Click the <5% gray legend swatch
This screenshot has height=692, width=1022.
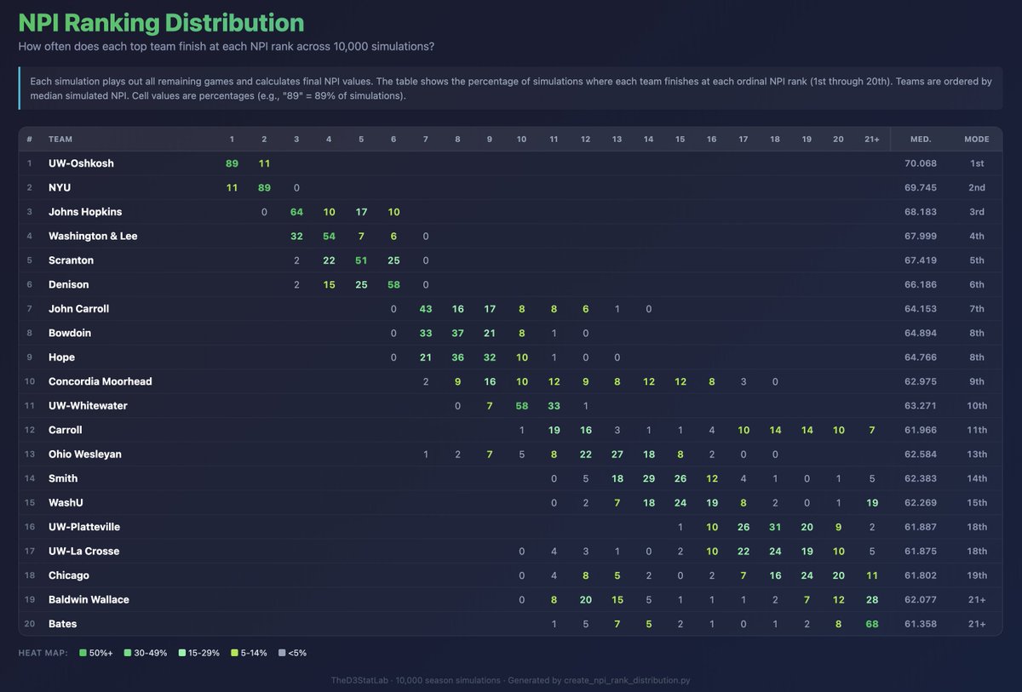284,653
